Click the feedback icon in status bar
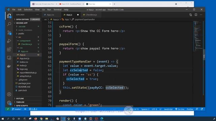216x121 pixels. (x=197, y=109)
